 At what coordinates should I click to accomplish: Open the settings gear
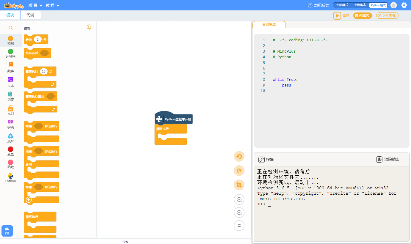point(404,5)
